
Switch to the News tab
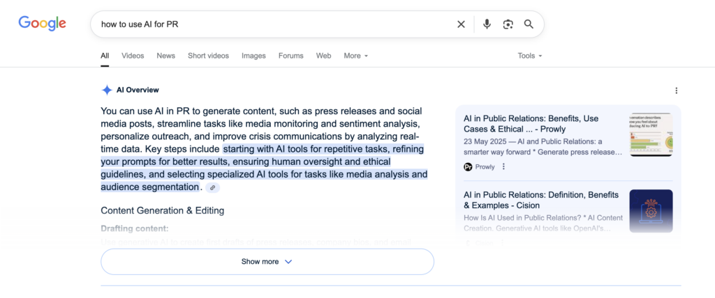165,56
